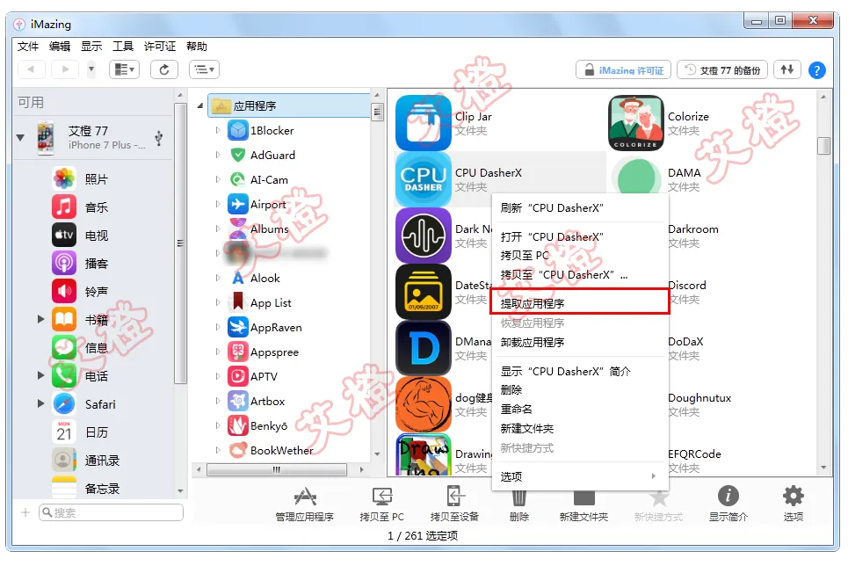
Task: Choose 拷贝至 PC in the context menu
Action: 579,256
